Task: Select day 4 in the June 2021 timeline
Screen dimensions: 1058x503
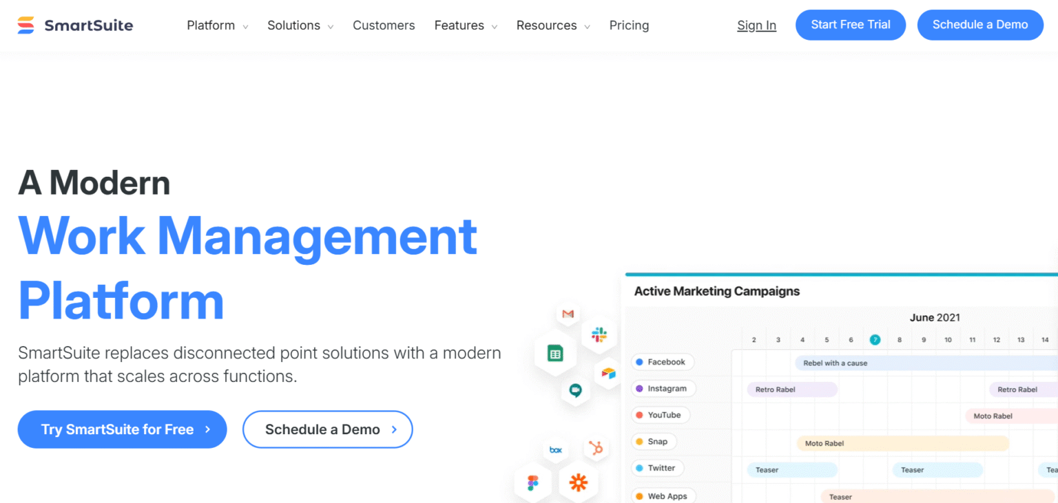Action: pyautogui.click(x=802, y=340)
